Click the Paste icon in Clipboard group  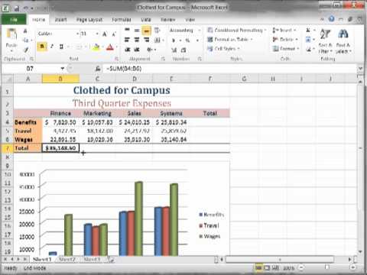[11, 34]
